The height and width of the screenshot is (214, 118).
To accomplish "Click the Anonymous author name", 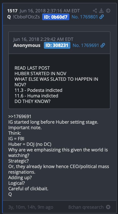I will click(27, 45).
